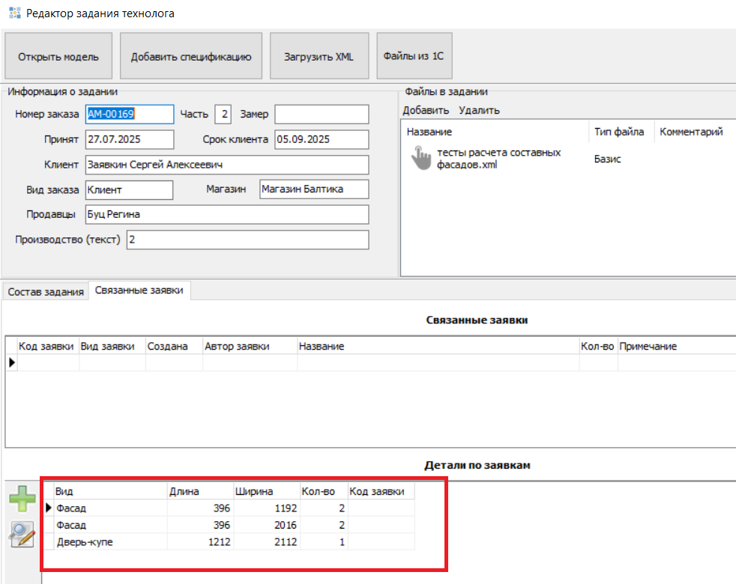Open Файлы из 1С
Viewport: 736px width, 584px height.
click(x=414, y=56)
